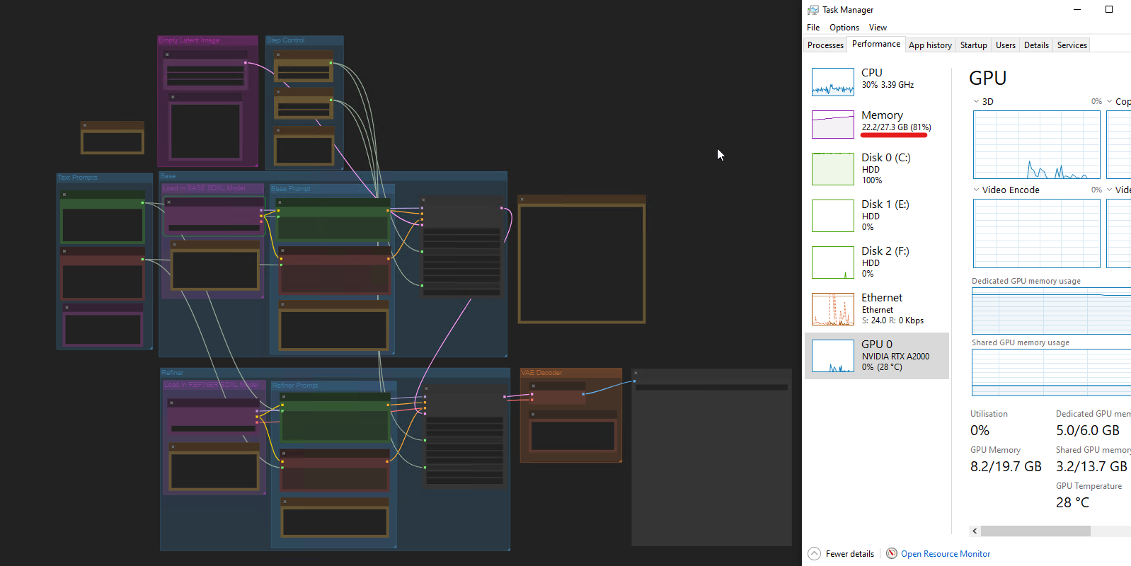Expand the Copy engine dropdown chevron

click(1110, 101)
